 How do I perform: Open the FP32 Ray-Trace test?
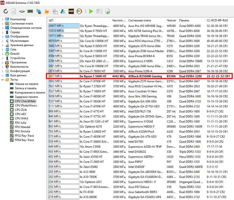[24, 136]
